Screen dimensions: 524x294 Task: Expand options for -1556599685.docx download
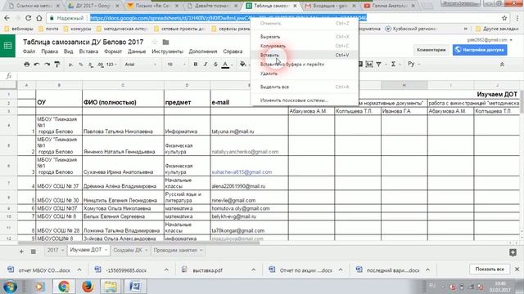click(166, 269)
